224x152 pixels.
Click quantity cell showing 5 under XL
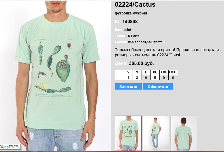(x=155, y=78)
